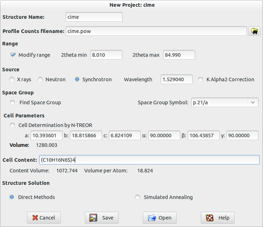Select the Neutron source option

click(40, 79)
